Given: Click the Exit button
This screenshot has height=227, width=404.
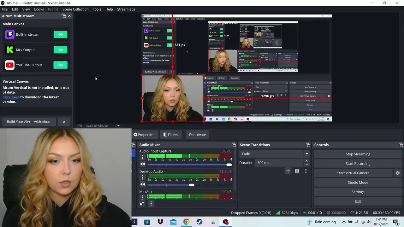Looking at the screenshot, I should 358,201.
